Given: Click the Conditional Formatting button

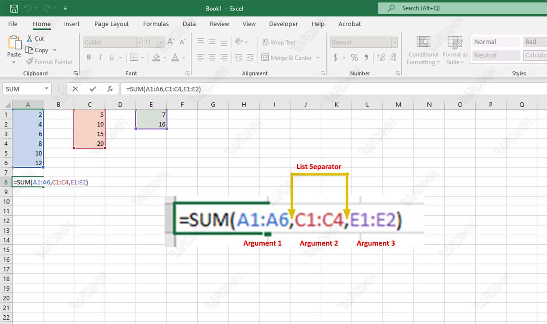Looking at the screenshot, I should tap(422, 51).
